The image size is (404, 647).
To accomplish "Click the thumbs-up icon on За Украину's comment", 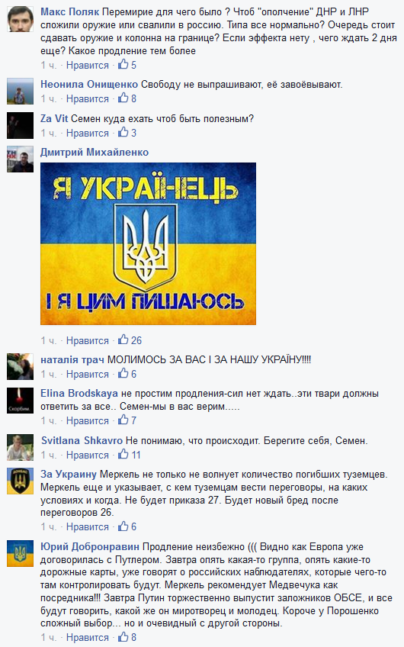I will coord(123,526).
